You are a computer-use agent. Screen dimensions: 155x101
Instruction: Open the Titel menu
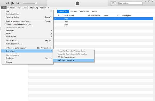pyautogui.click(x=19, y=8)
